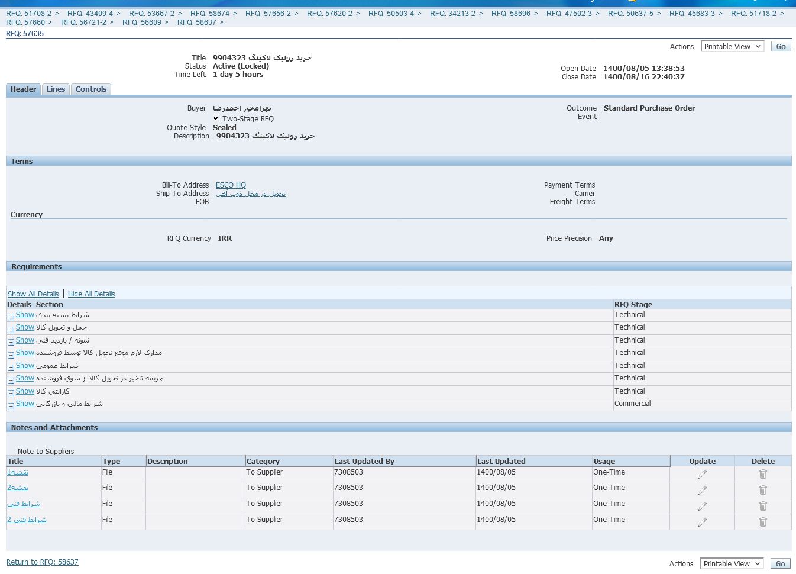Expand the شرايط بسته بندي section plus icon
The height and width of the screenshot is (574, 796).
click(11, 317)
